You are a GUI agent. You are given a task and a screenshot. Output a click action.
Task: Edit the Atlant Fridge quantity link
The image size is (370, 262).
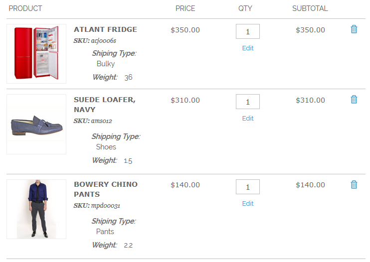click(x=248, y=48)
